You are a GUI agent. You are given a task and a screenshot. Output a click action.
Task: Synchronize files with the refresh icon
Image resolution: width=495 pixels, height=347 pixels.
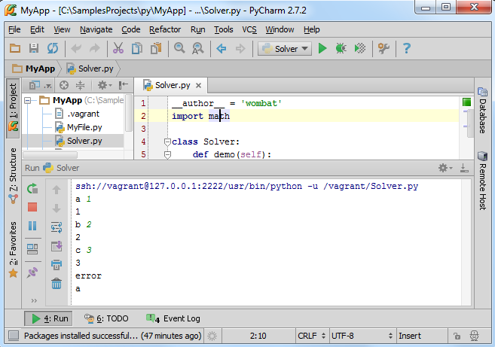point(53,49)
